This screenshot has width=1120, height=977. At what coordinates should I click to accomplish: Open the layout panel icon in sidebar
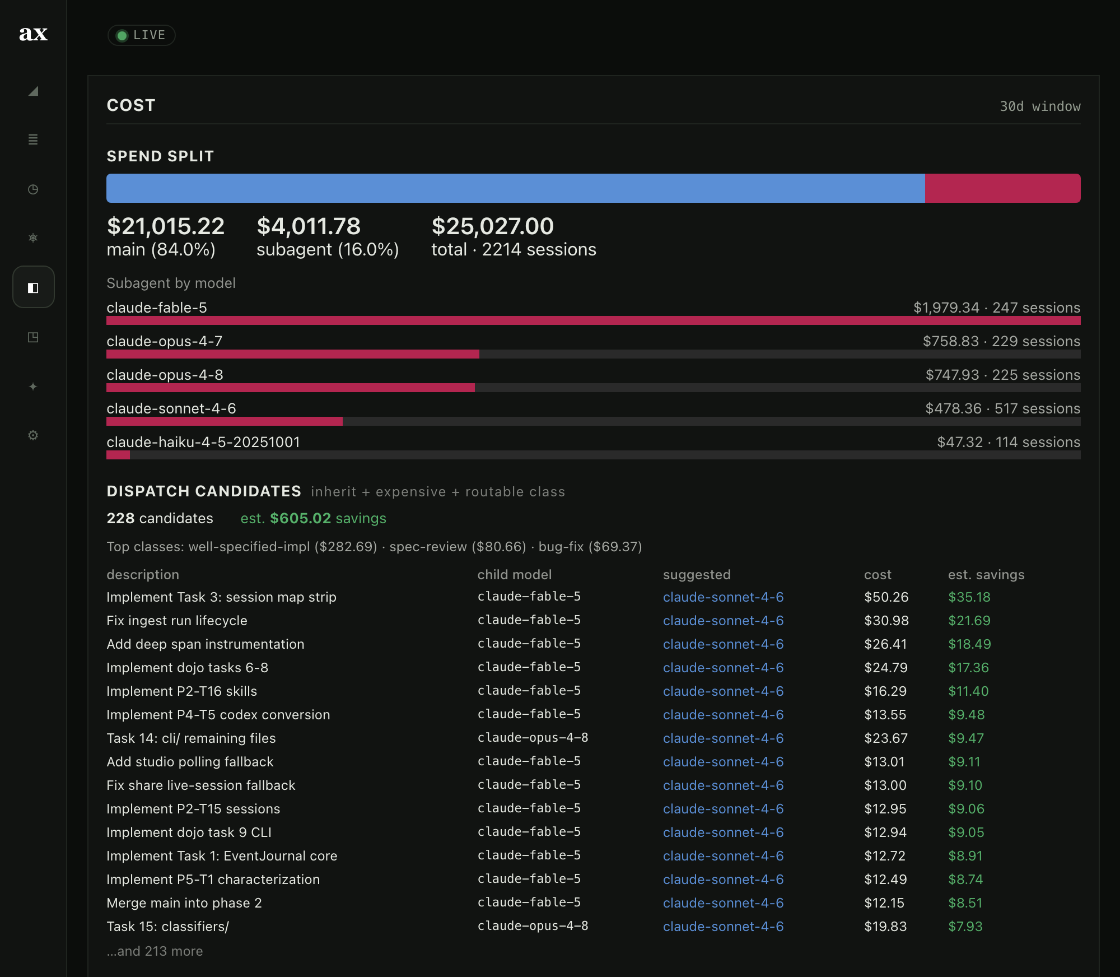pos(33,337)
